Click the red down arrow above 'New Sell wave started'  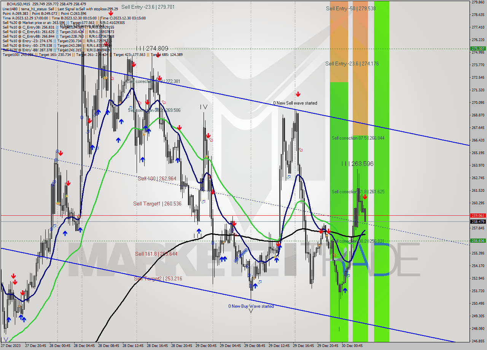click(298, 94)
